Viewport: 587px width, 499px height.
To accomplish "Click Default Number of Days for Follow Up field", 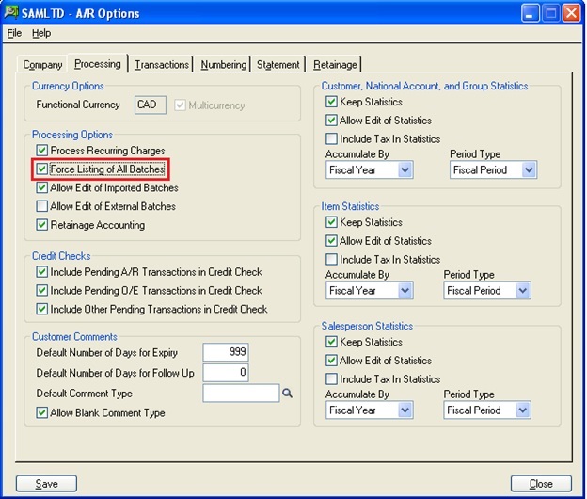I will point(226,373).
